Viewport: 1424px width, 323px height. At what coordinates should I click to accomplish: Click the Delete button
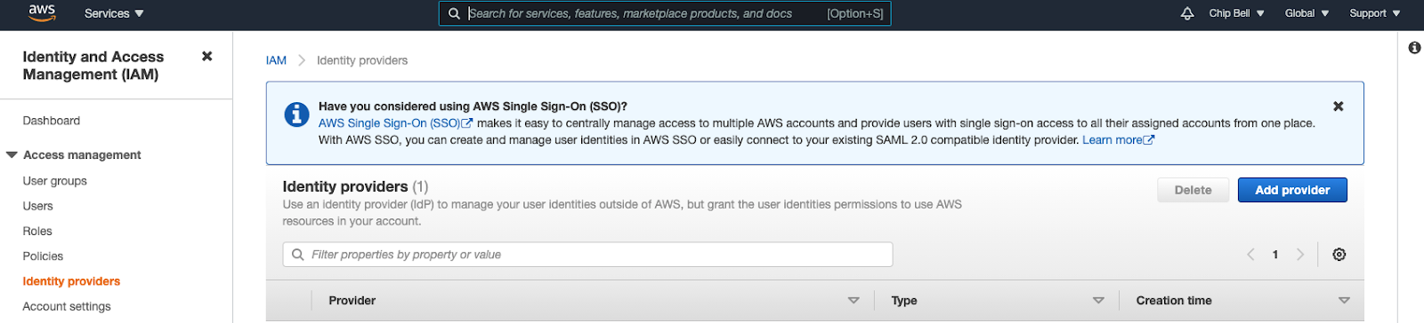click(1193, 190)
